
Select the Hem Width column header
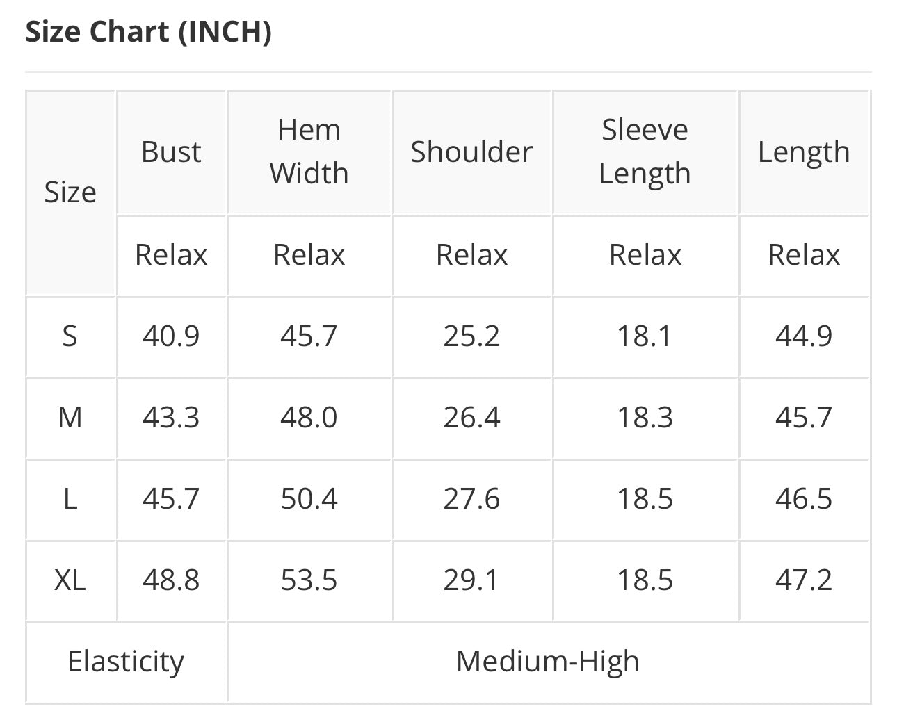(309, 152)
